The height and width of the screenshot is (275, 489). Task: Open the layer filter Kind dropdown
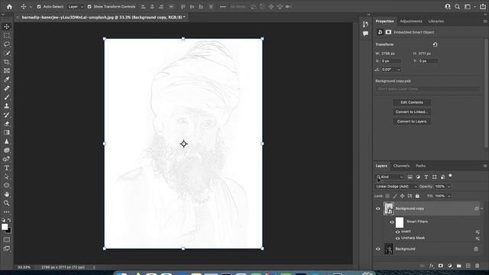390,176
